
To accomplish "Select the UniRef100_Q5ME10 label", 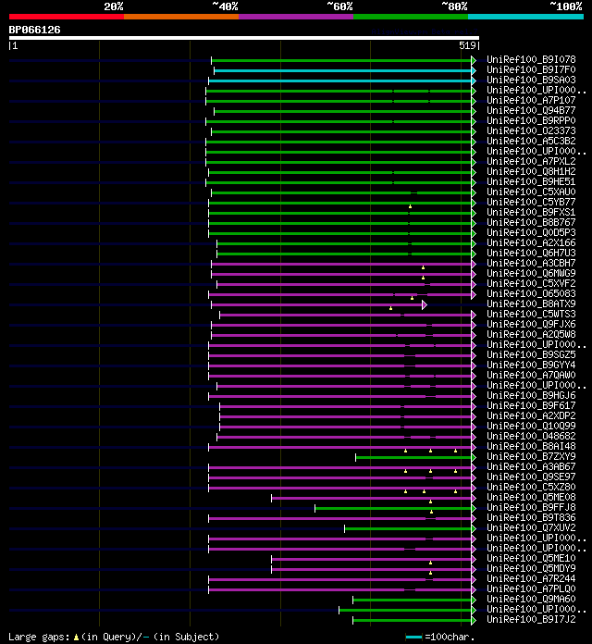I will click(531, 558).
